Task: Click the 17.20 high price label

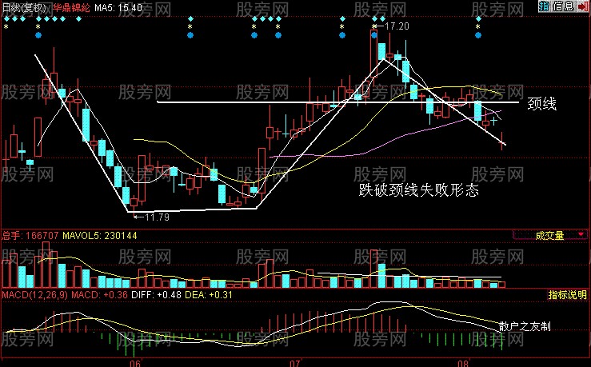Action: coord(397,26)
